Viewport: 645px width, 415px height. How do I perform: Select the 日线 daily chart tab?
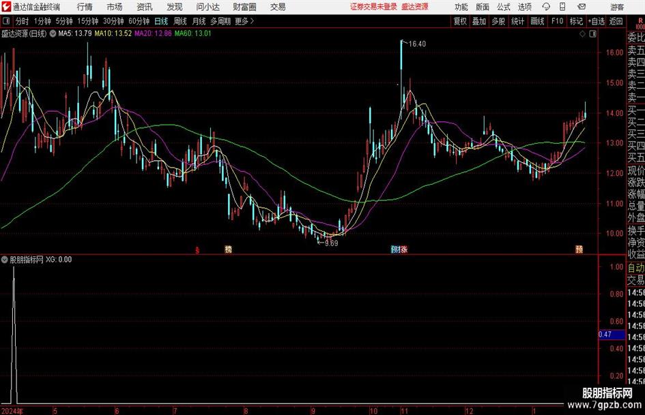pos(161,21)
